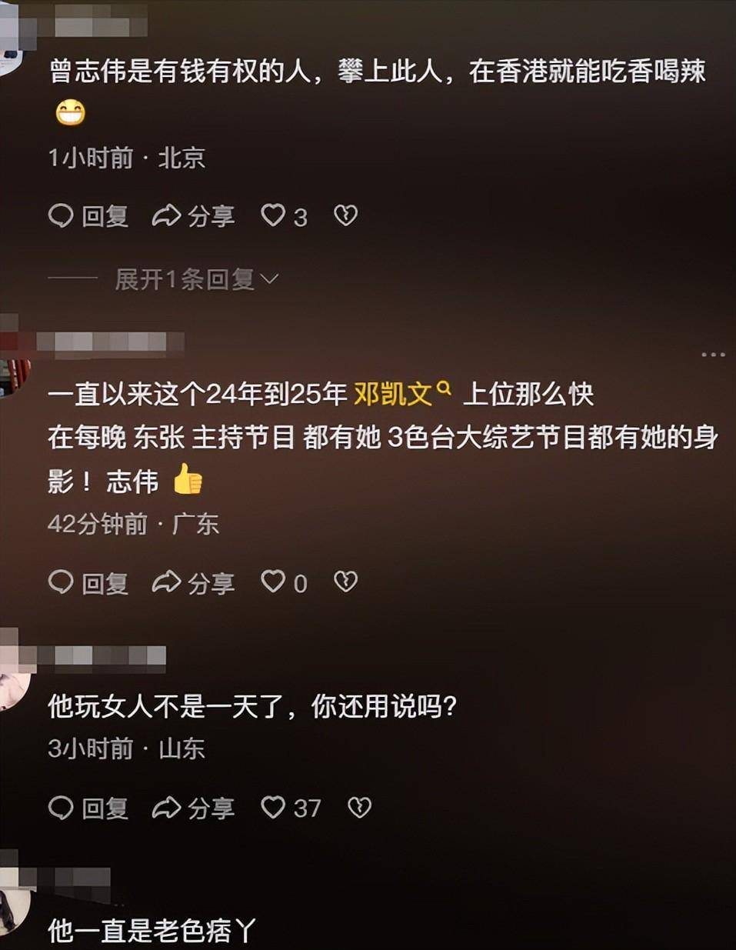Dislike the 广东 comment
This screenshot has width=736, height=950.
[x=345, y=582]
